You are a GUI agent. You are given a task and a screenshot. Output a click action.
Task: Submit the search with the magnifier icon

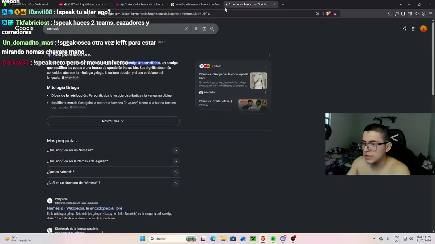click(212, 29)
